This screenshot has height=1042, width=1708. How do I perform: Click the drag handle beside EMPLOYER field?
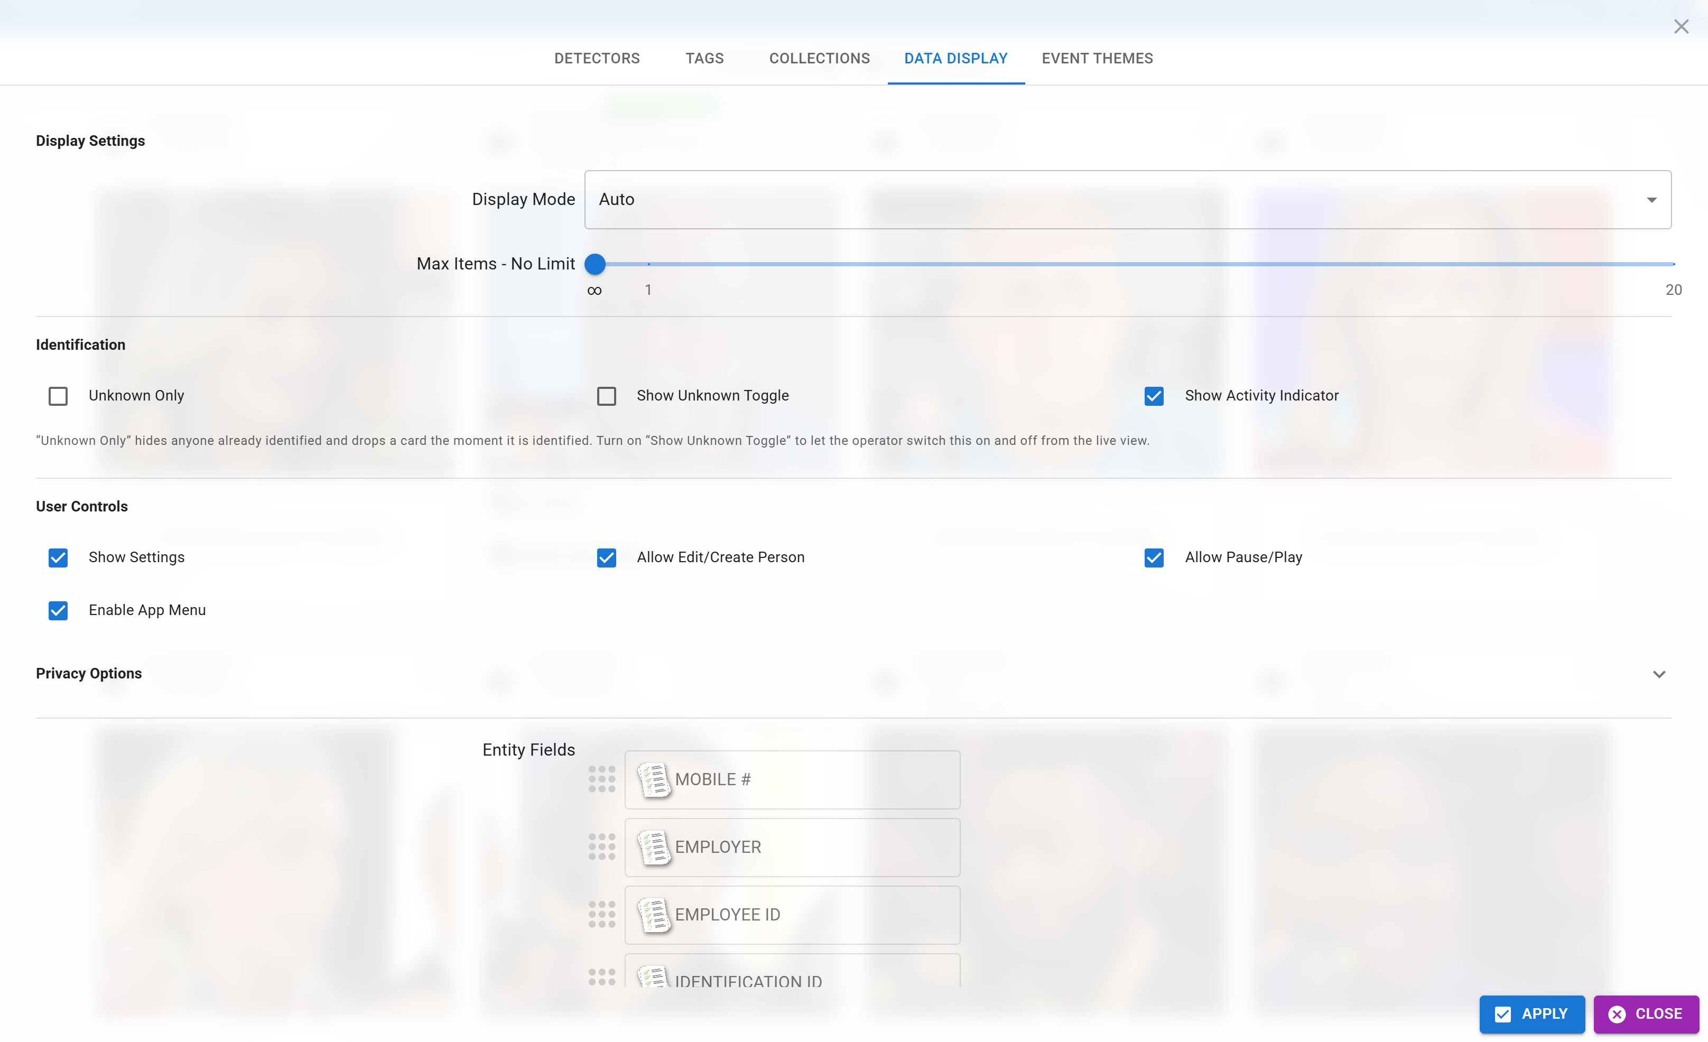[602, 846]
